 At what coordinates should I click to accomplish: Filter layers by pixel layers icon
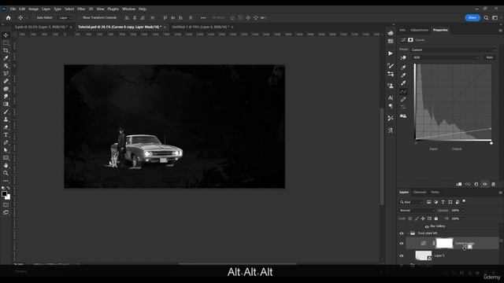pyautogui.click(x=428, y=202)
